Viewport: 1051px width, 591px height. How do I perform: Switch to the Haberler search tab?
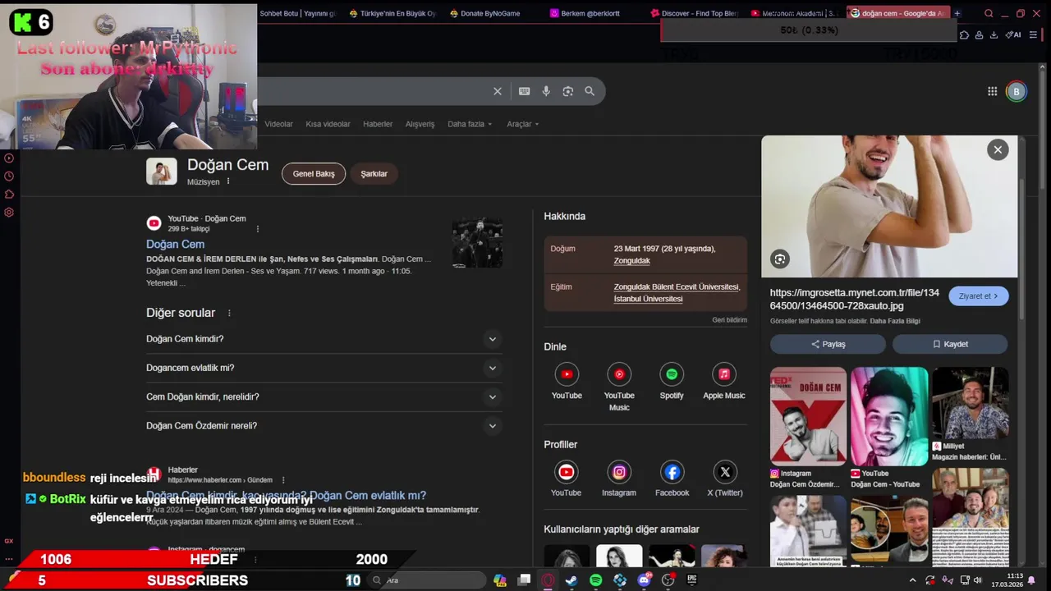pos(378,124)
